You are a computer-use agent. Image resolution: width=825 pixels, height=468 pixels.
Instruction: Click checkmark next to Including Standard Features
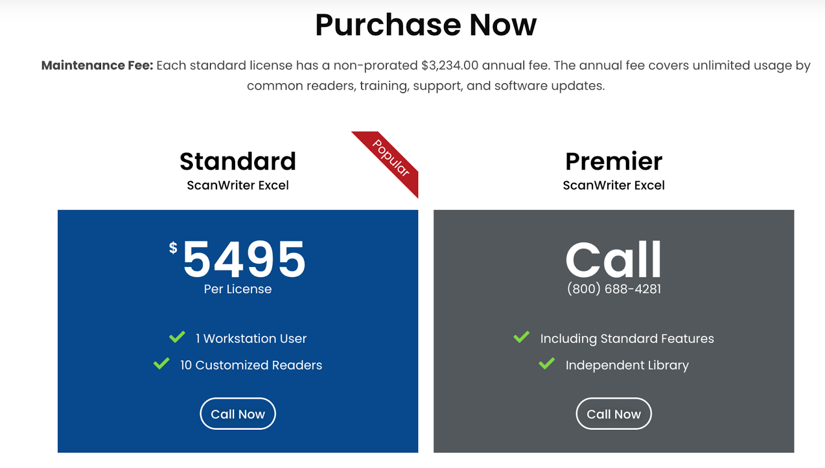click(x=521, y=337)
